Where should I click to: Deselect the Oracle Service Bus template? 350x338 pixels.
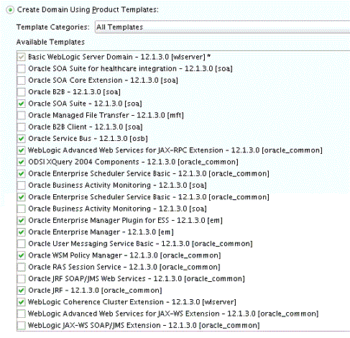[x=22, y=139]
